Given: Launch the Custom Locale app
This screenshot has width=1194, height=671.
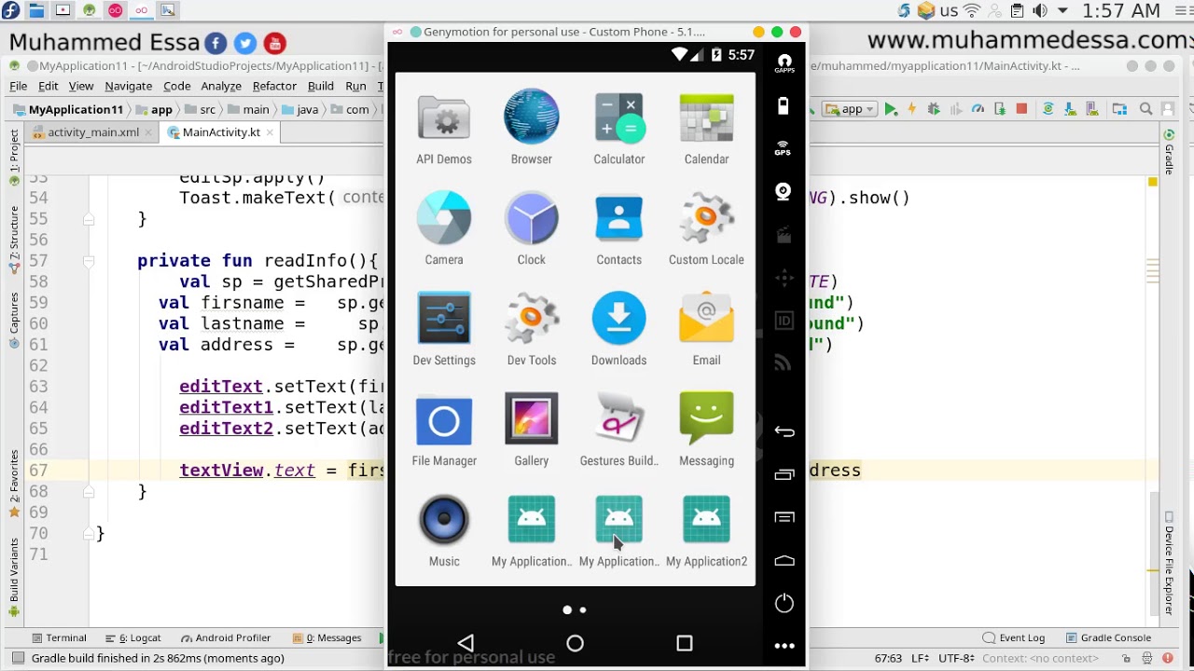Looking at the screenshot, I should pyautogui.click(x=706, y=229).
